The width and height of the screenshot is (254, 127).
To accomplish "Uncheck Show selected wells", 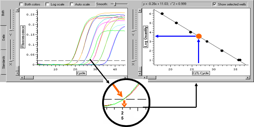I will point(215,4).
